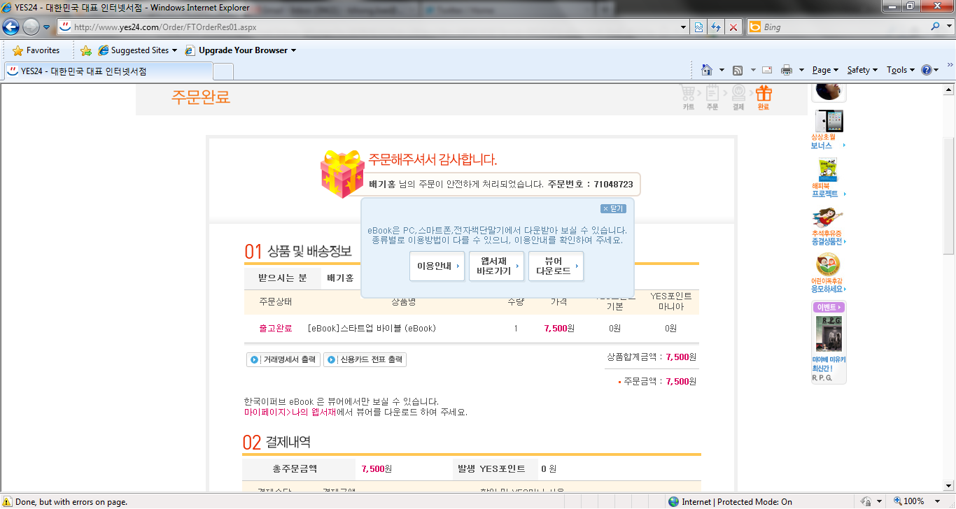Open the 미야베 미유키 최신간 link

[829, 364]
